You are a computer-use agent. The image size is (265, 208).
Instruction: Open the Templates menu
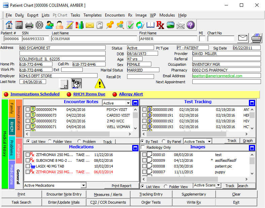pos(92,15)
